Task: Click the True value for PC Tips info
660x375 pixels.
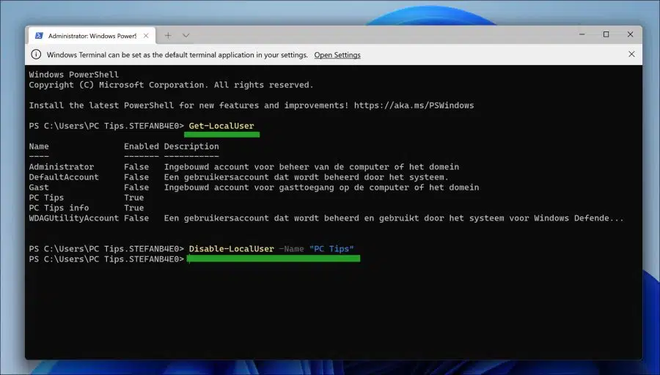Action: [x=134, y=208]
